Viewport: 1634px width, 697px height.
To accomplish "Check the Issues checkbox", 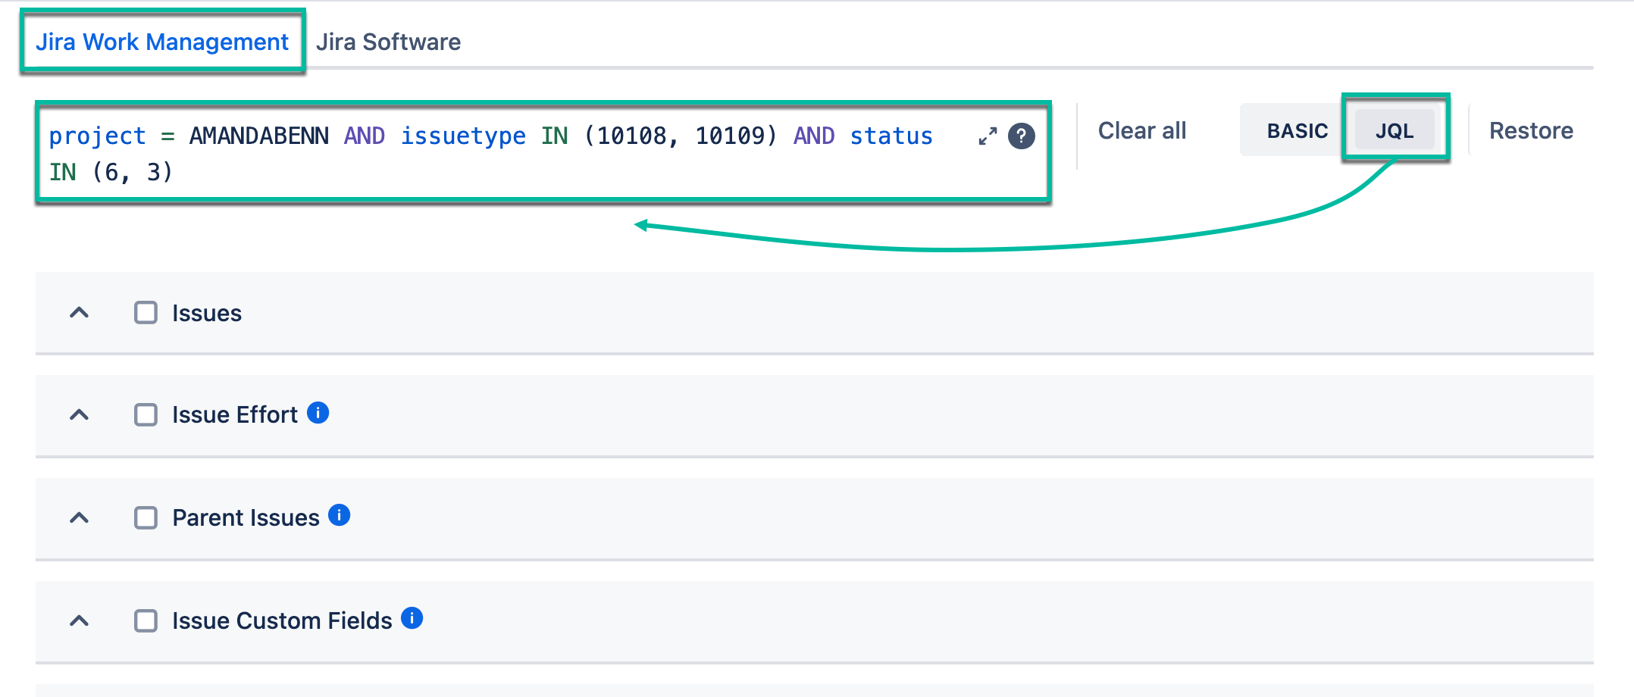I will (145, 312).
